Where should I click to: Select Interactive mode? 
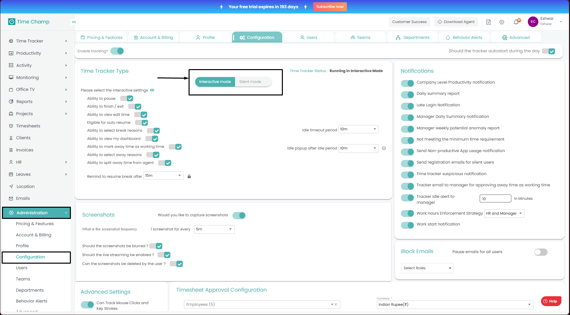tap(215, 82)
